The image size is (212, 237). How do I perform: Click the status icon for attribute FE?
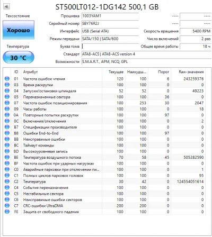(7, 212)
